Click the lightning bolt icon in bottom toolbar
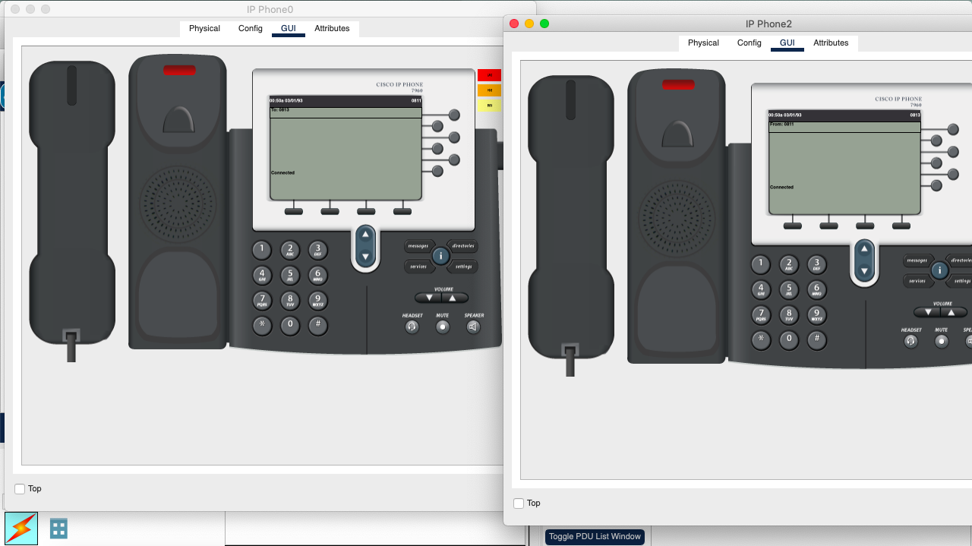The image size is (972, 546). (x=21, y=529)
